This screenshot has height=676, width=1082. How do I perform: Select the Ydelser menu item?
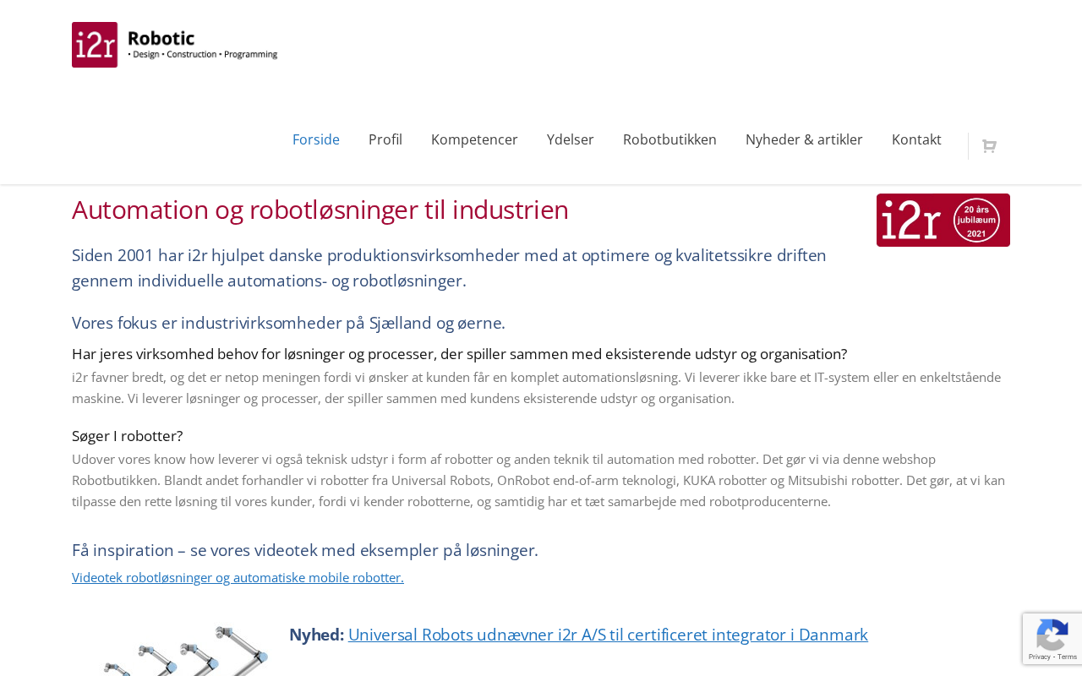click(571, 139)
